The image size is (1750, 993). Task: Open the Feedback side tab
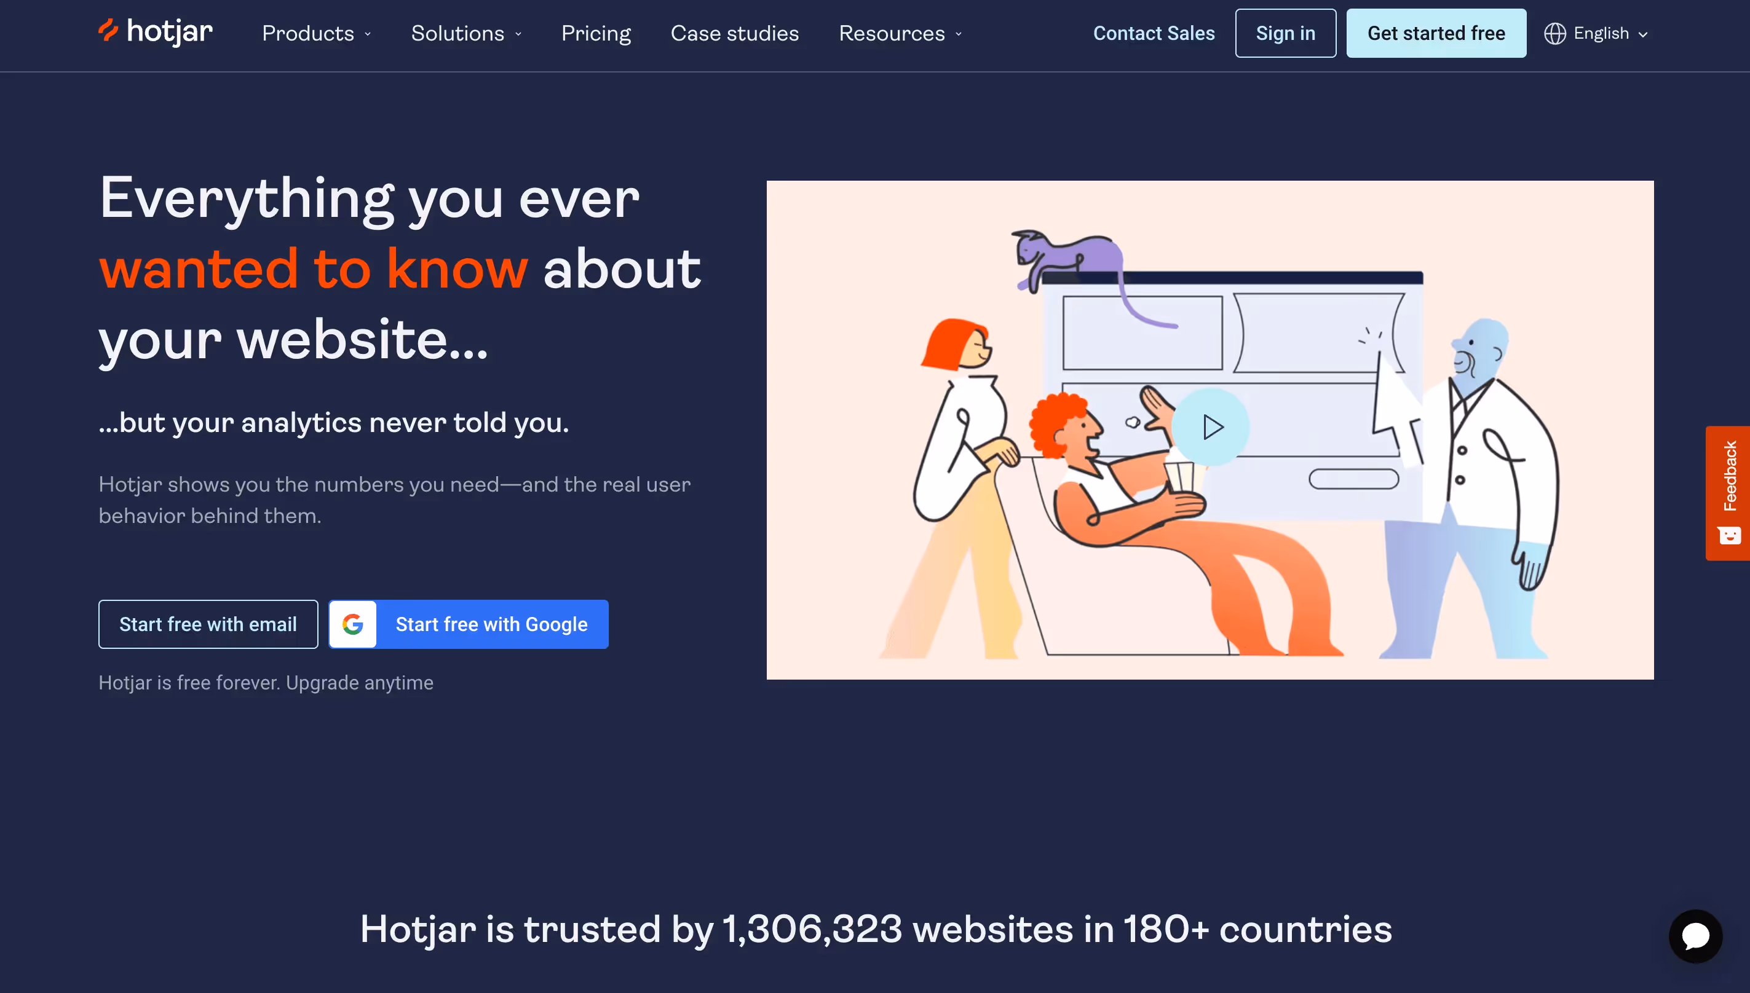[x=1727, y=493]
